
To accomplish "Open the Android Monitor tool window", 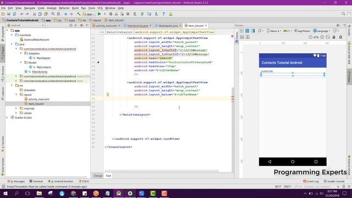I will click(x=61, y=182).
